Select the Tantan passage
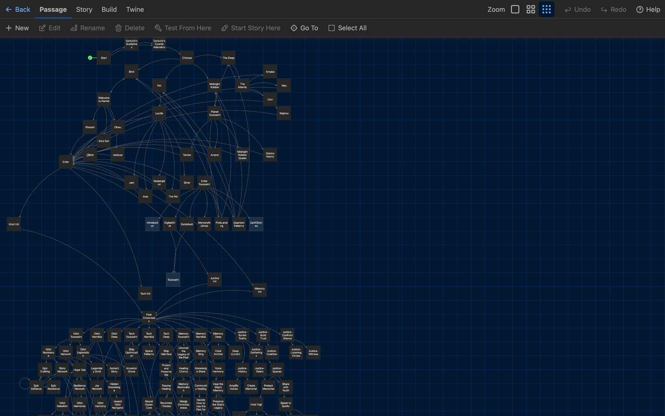 pos(187,155)
